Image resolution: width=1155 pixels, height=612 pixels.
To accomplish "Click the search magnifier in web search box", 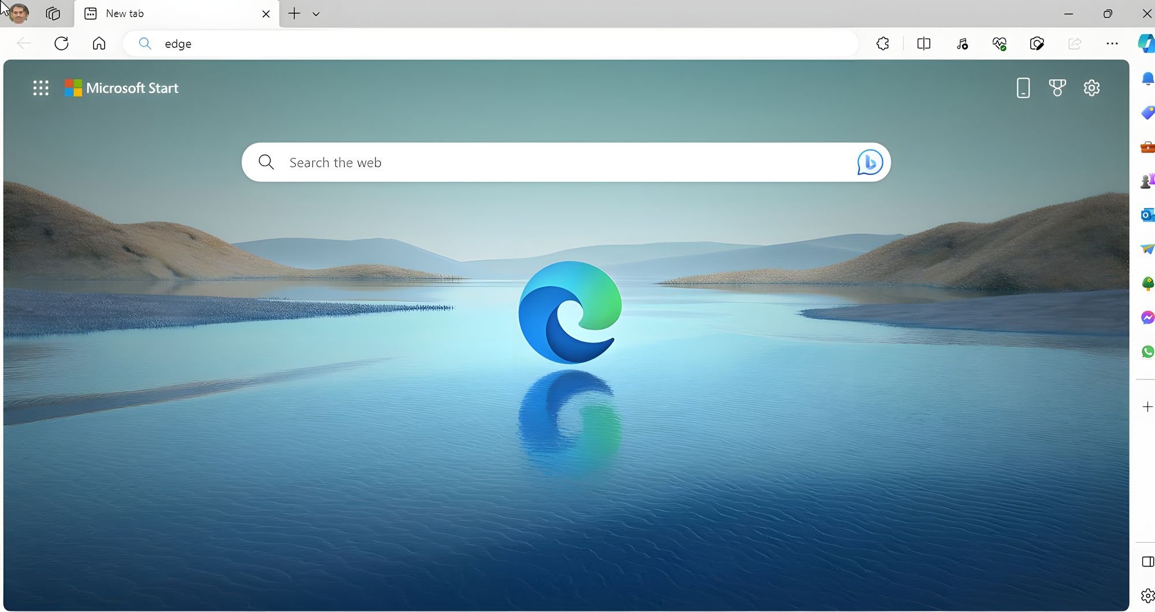I will 266,162.
